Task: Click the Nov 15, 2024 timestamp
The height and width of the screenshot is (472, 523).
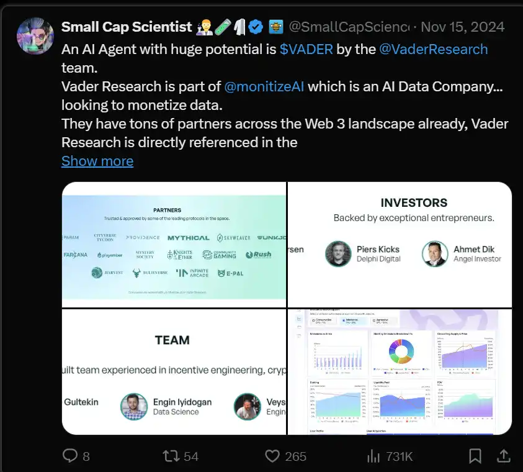Action: (x=463, y=27)
